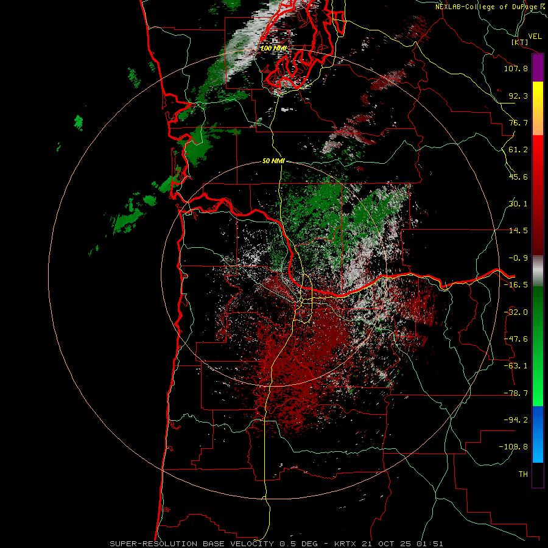Click the 50 NMI range ring label
548x548 pixels.
[x=273, y=161]
